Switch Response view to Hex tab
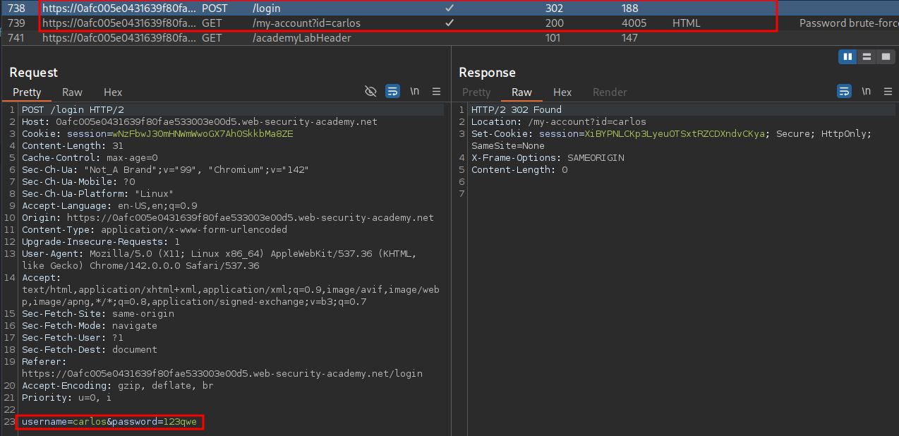Screen dimensions: 899x436 click(x=562, y=92)
